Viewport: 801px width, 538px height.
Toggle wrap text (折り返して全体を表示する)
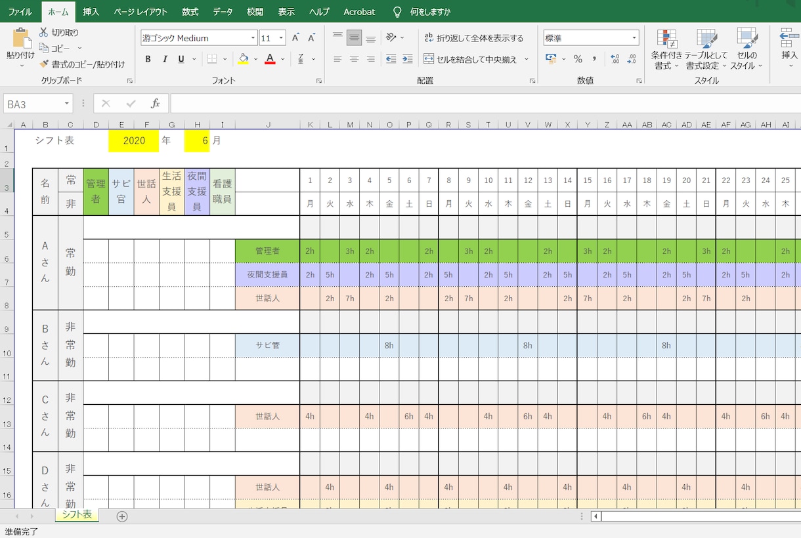[474, 38]
